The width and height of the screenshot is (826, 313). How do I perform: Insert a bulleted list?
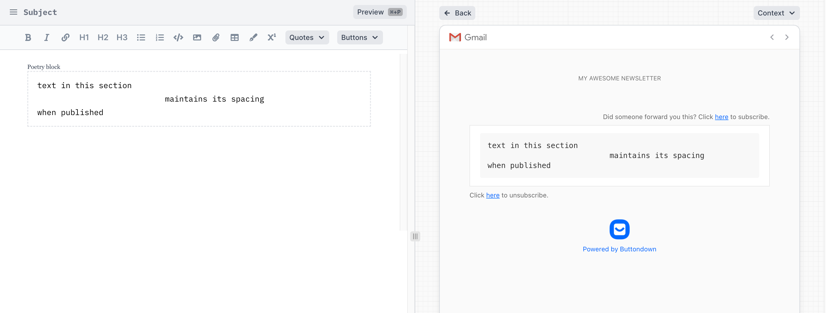pyautogui.click(x=141, y=37)
